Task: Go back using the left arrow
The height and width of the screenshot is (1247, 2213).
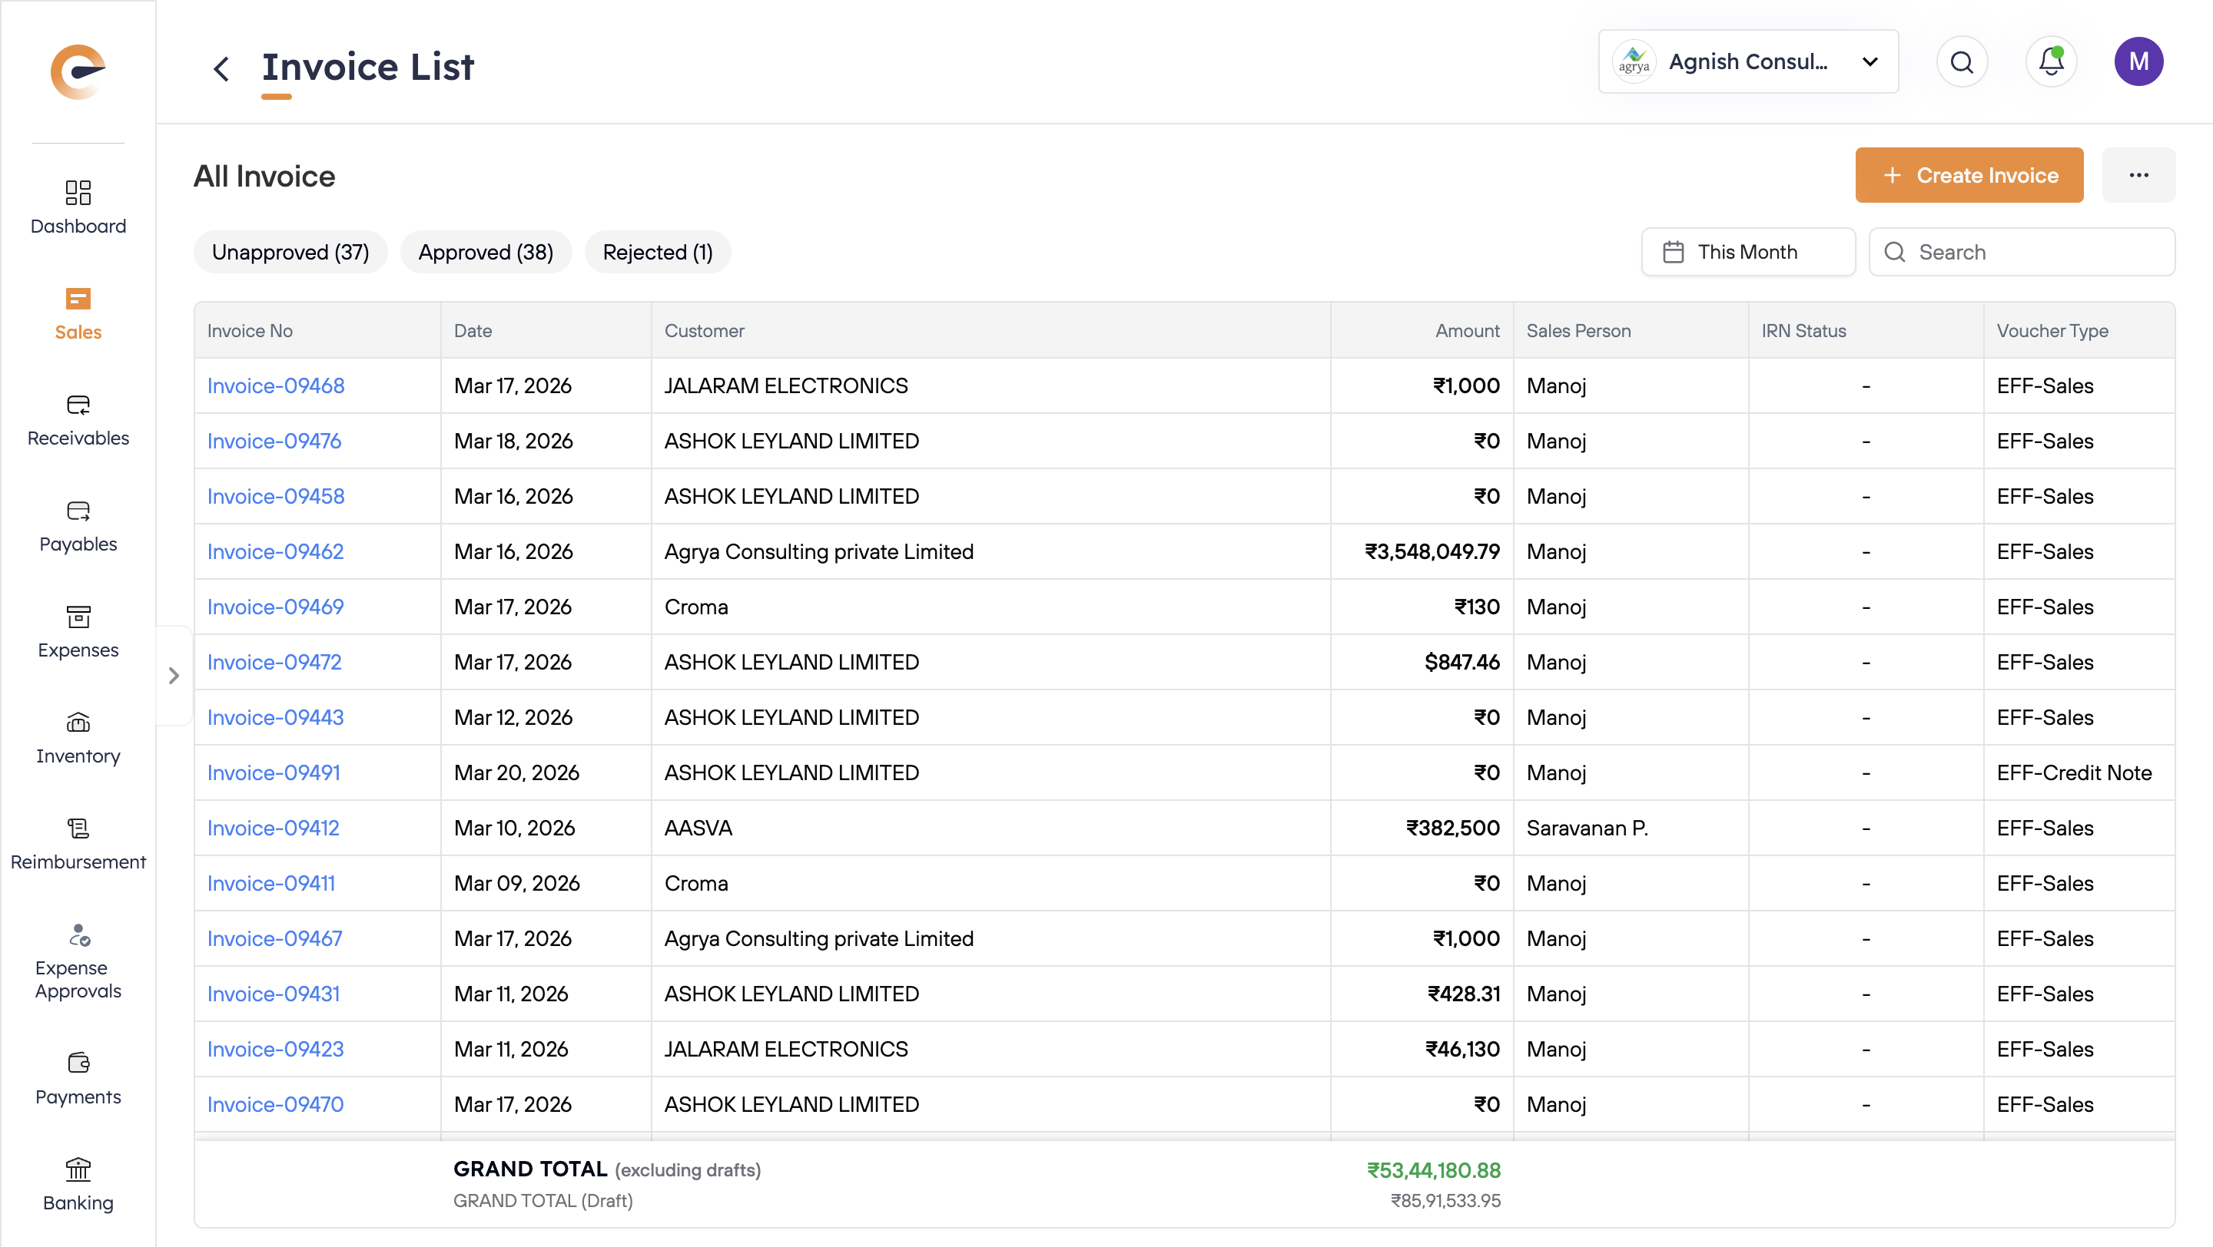Action: click(x=221, y=68)
